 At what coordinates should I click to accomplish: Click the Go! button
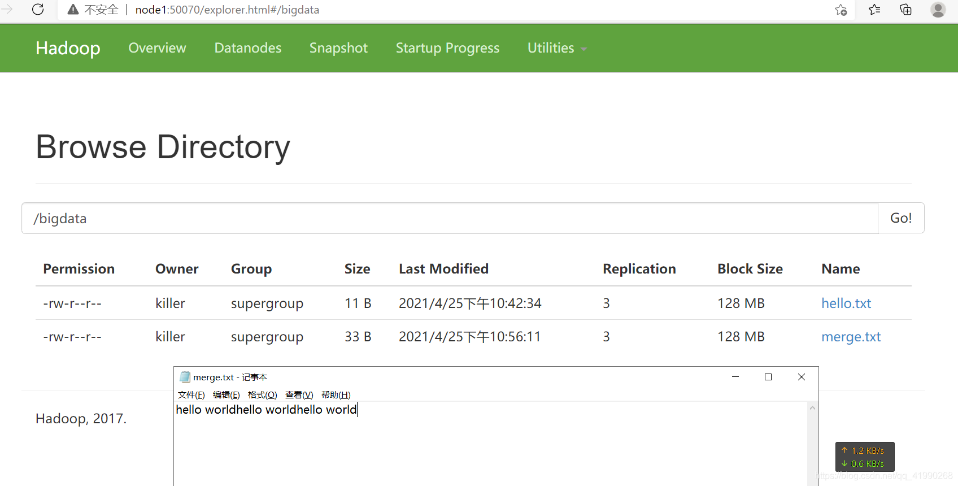(901, 218)
